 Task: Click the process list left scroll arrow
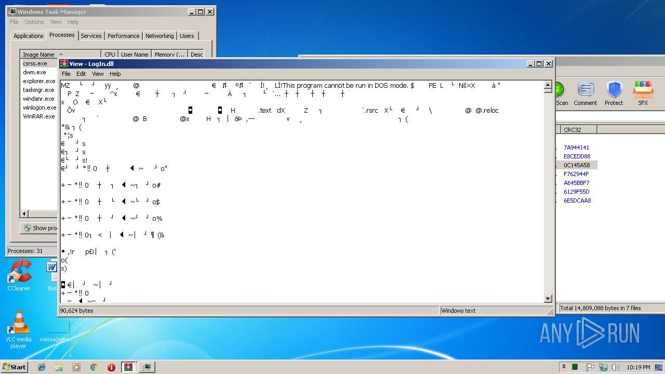tap(24, 213)
